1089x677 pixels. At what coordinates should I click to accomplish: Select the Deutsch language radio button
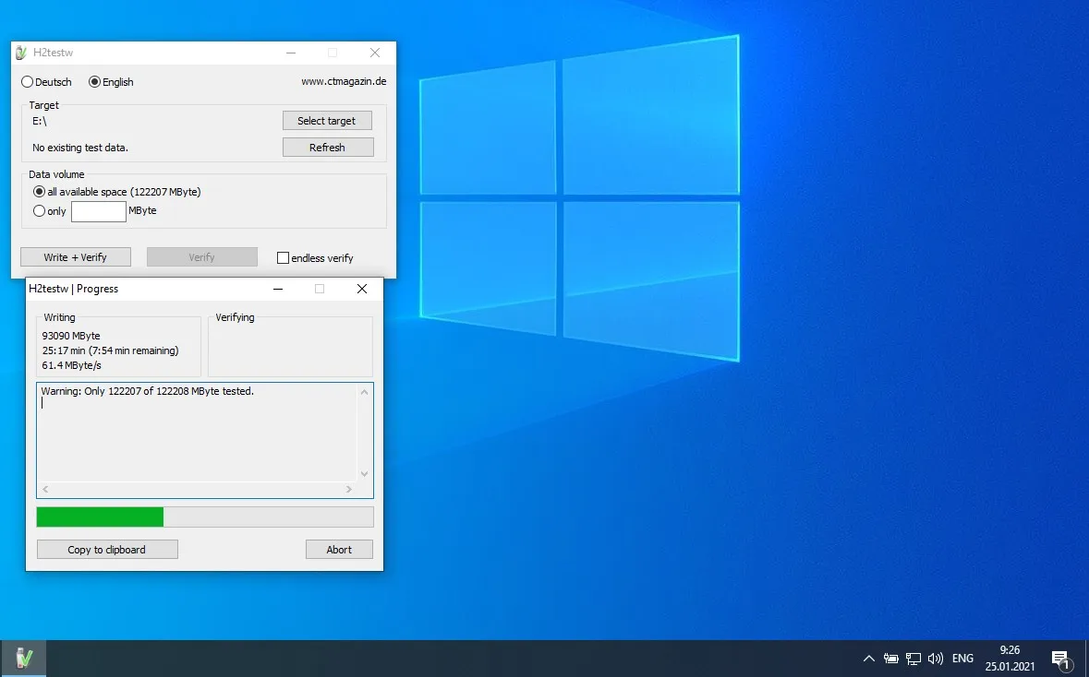[27, 82]
